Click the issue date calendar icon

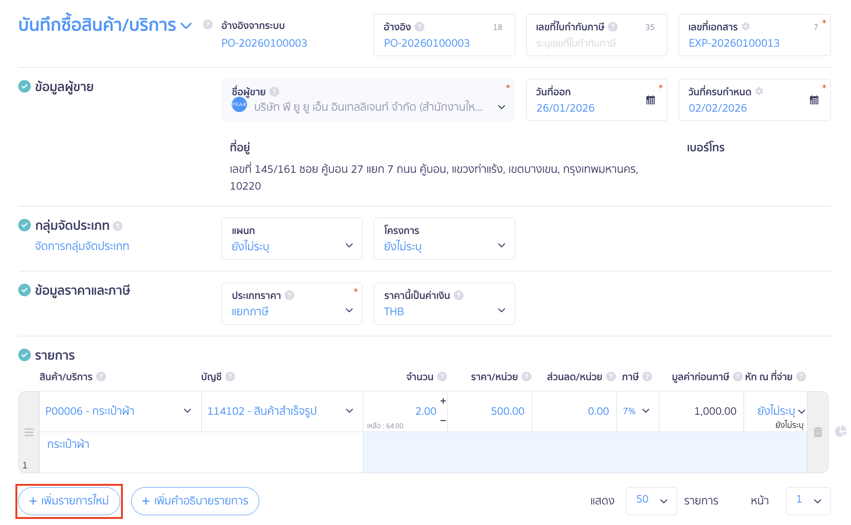point(650,100)
